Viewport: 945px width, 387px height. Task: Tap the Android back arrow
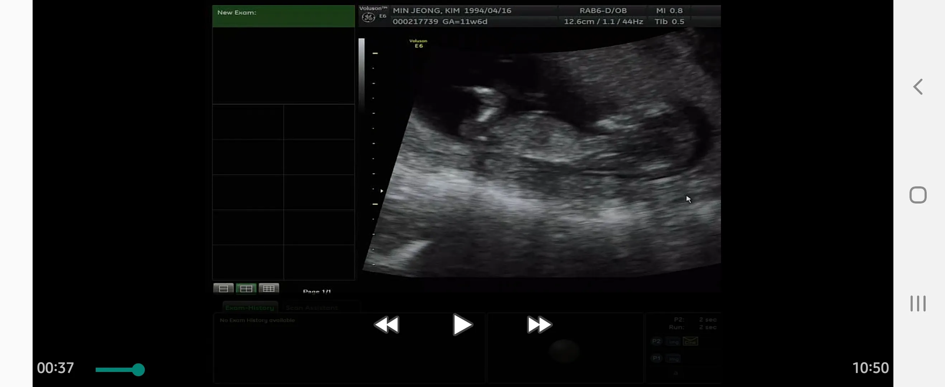click(918, 87)
